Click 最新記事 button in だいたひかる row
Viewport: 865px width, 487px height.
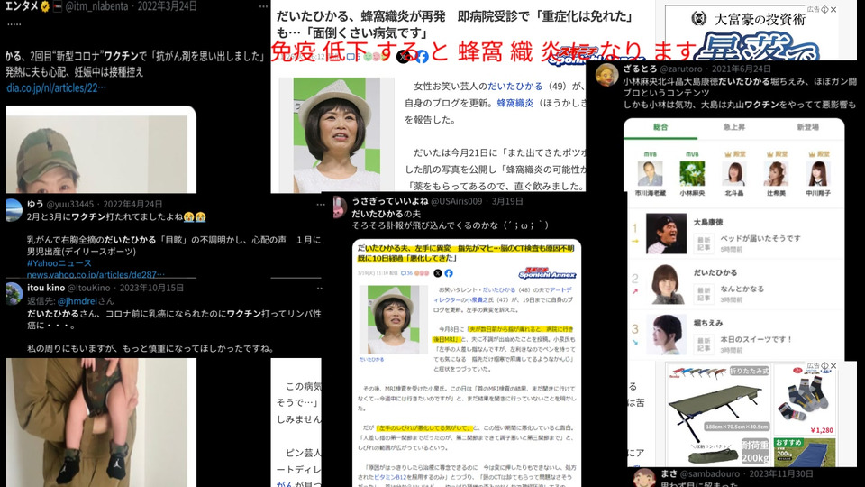[704, 294]
